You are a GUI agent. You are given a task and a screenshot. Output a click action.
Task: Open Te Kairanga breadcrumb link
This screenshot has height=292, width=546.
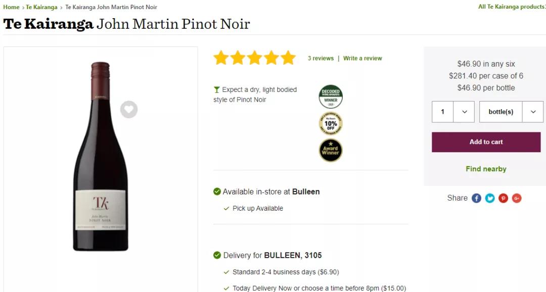tap(41, 7)
